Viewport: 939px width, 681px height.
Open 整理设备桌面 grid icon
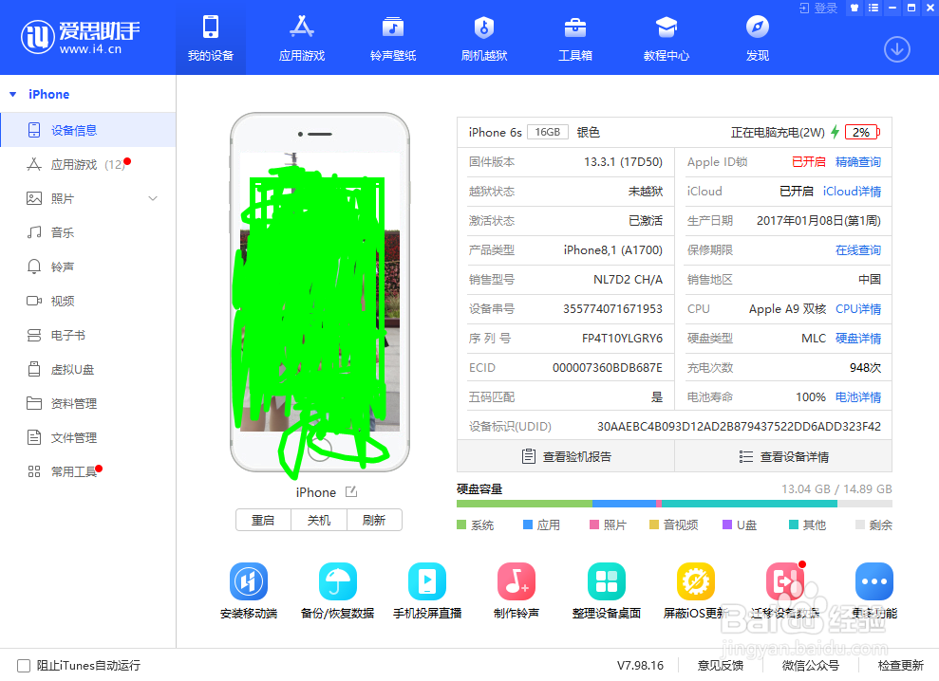(606, 581)
